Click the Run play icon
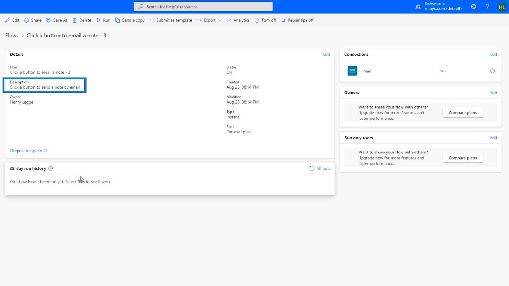Image resolution: width=509 pixels, height=286 pixels. (99, 20)
